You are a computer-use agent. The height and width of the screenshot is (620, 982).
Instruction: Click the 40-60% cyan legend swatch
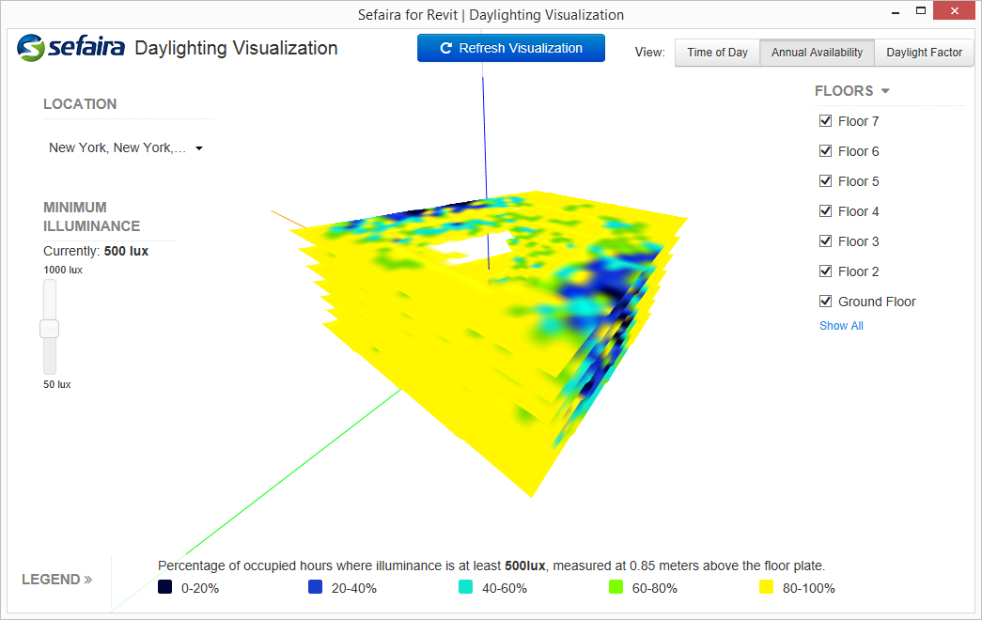coord(466,588)
